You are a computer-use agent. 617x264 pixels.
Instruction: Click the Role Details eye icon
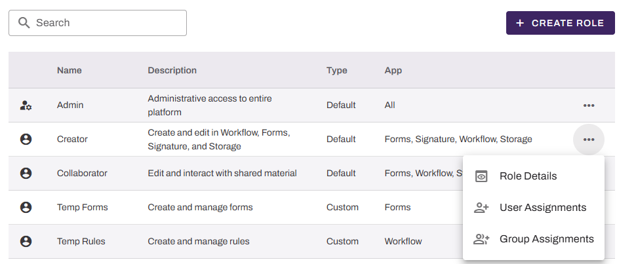[481, 176]
